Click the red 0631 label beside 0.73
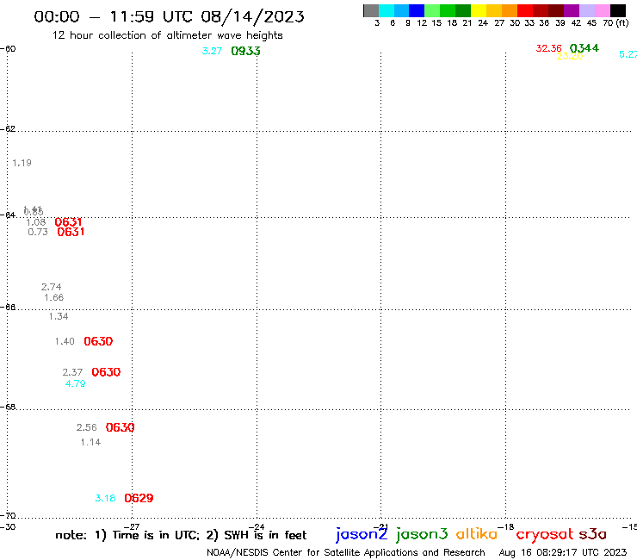Image resolution: width=637 pixels, height=560 pixels. (x=71, y=232)
